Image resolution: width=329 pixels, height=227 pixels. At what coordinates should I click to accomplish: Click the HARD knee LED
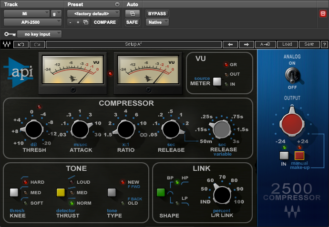coord(25,182)
